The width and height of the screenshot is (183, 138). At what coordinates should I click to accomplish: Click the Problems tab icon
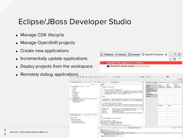click(102, 54)
